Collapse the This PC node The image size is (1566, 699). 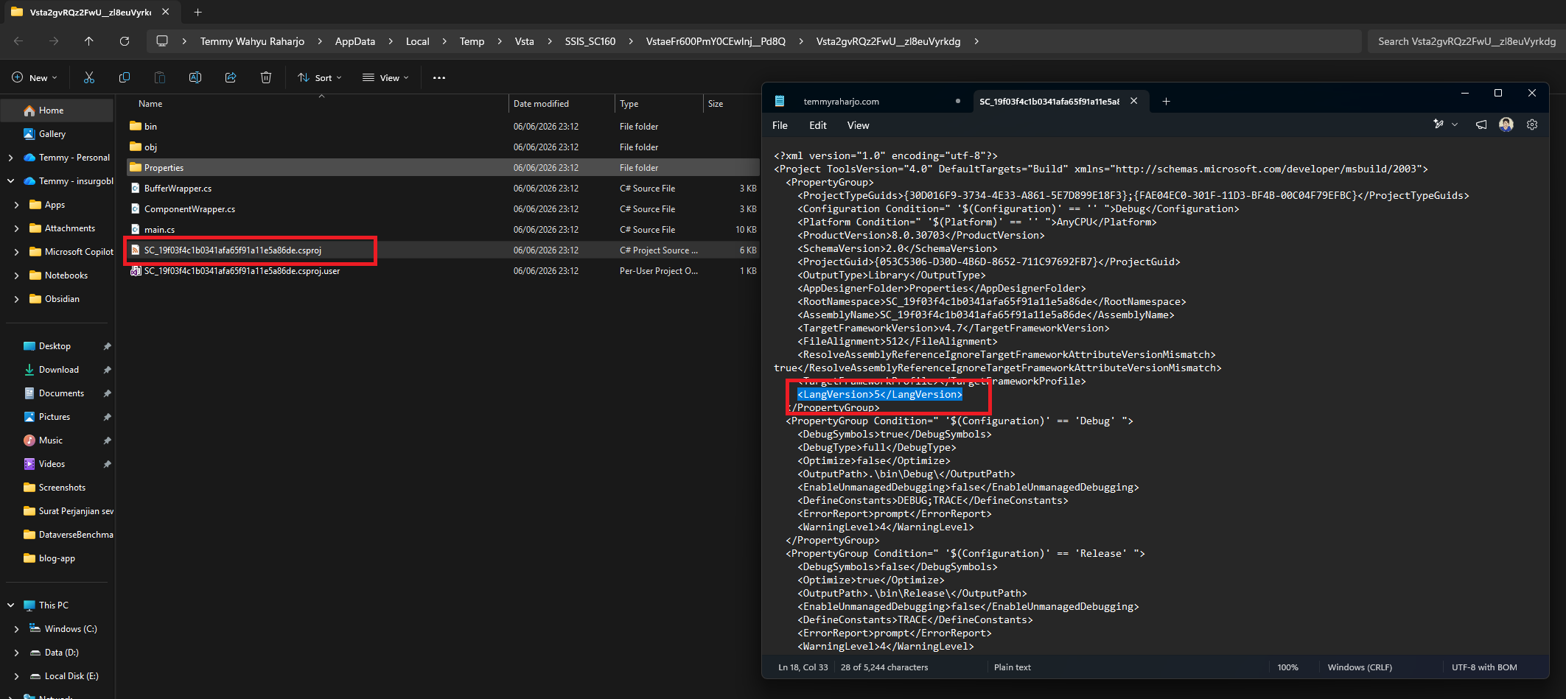(x=10, y=605)
